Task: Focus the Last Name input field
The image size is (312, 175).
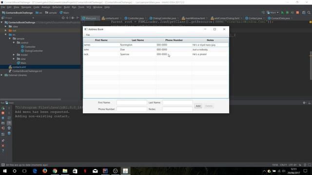Action: (x=177, y=103)
